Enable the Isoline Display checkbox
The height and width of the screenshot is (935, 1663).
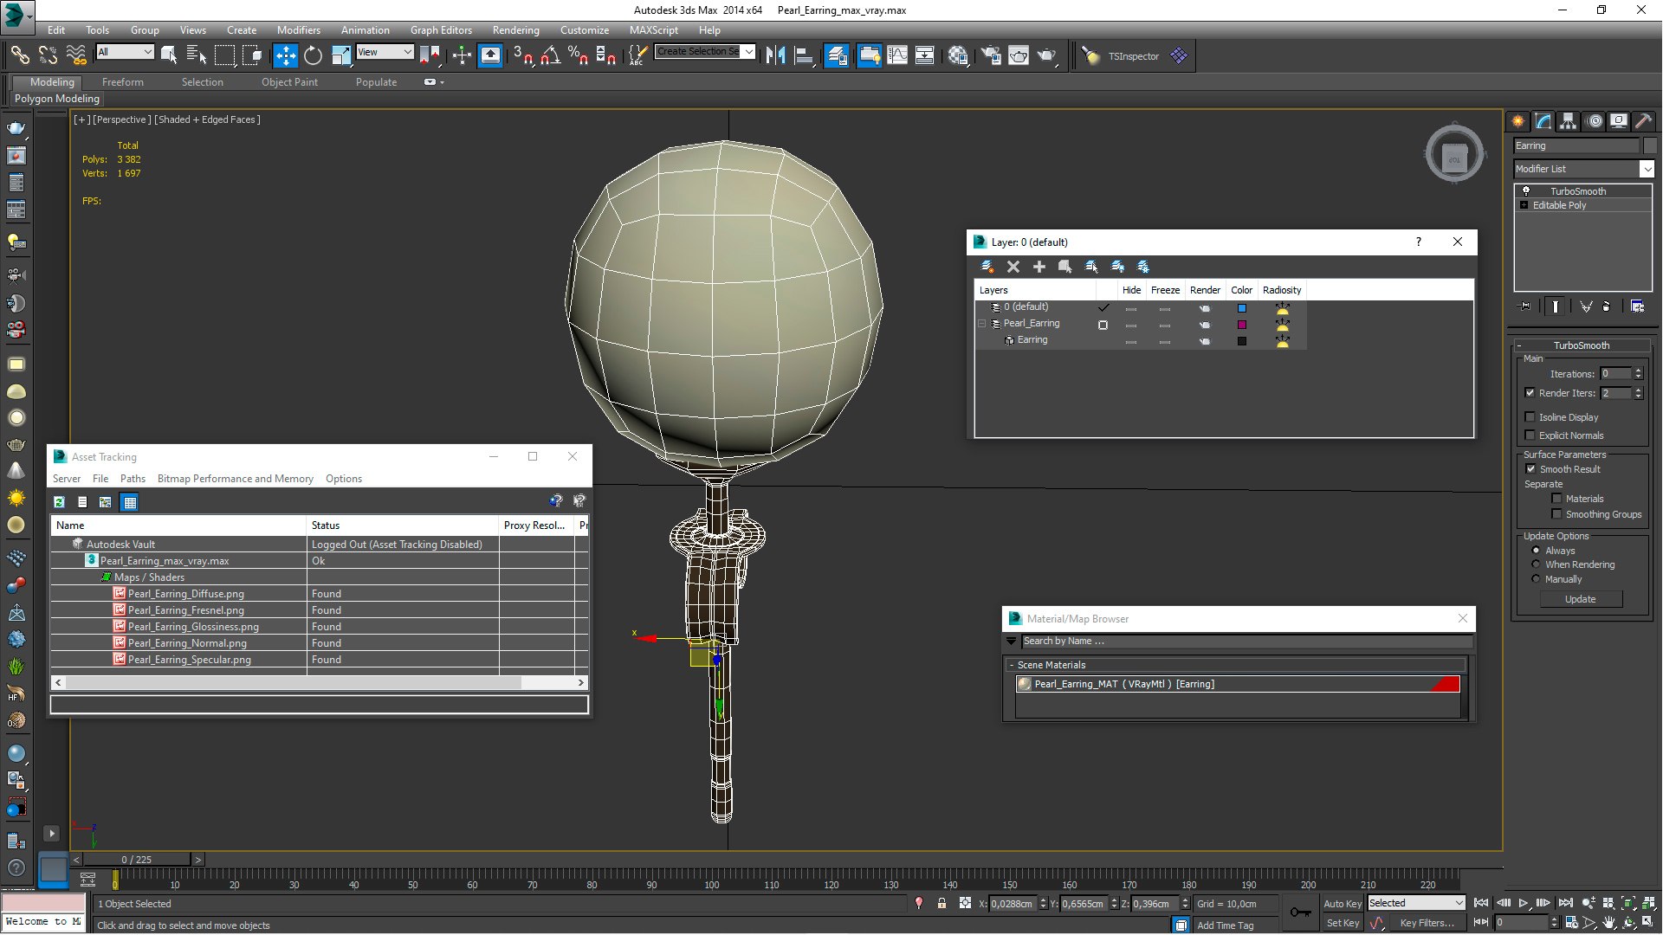pos(1530,417)
